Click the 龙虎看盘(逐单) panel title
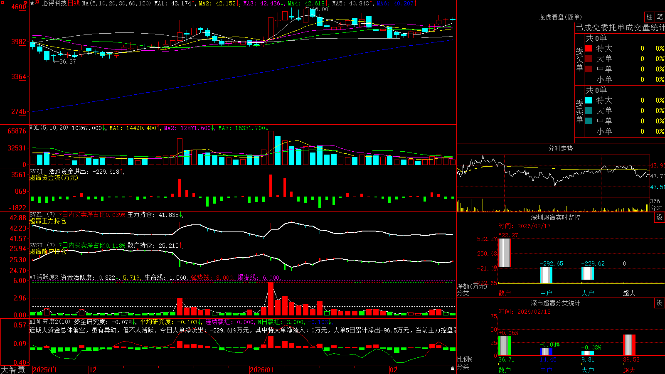 click(x=560, y=17)
